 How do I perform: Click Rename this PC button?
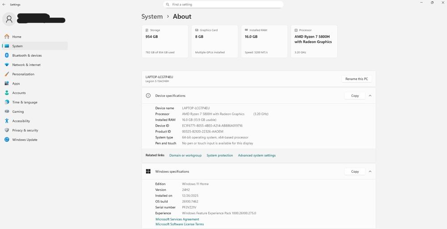click(x=357, y=79)
